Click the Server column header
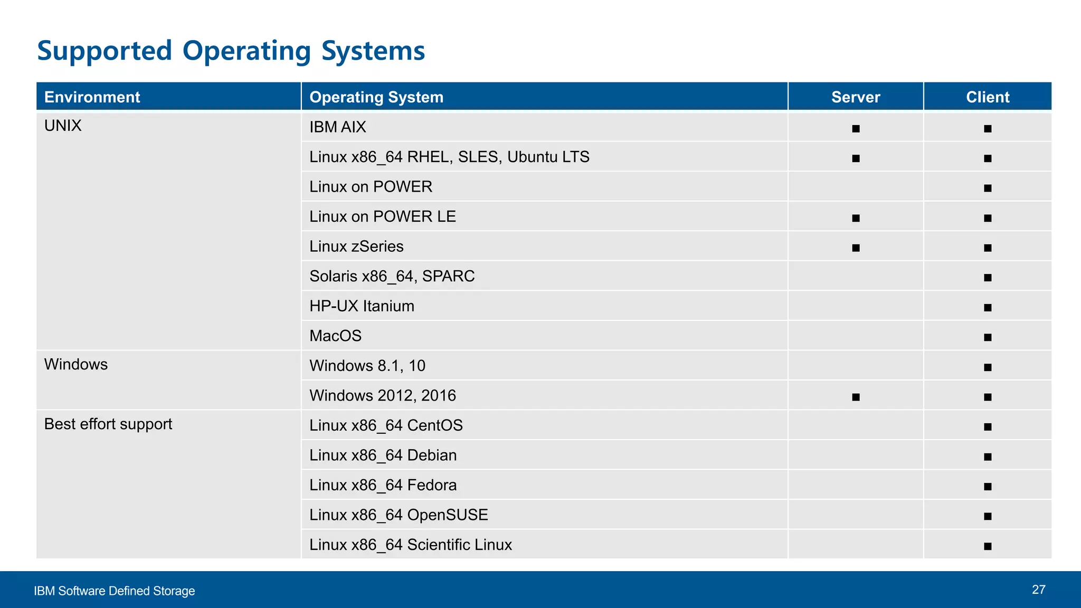Screen dimensions: 1081x608 [856, 97]
